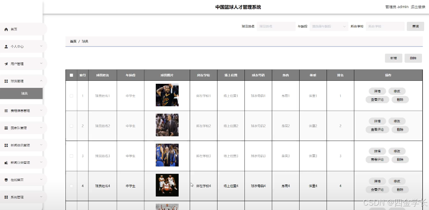This screenshot has width=429, height=210.
Task: Click the 球员姓名 search input field
Action: tap(276, 27)
